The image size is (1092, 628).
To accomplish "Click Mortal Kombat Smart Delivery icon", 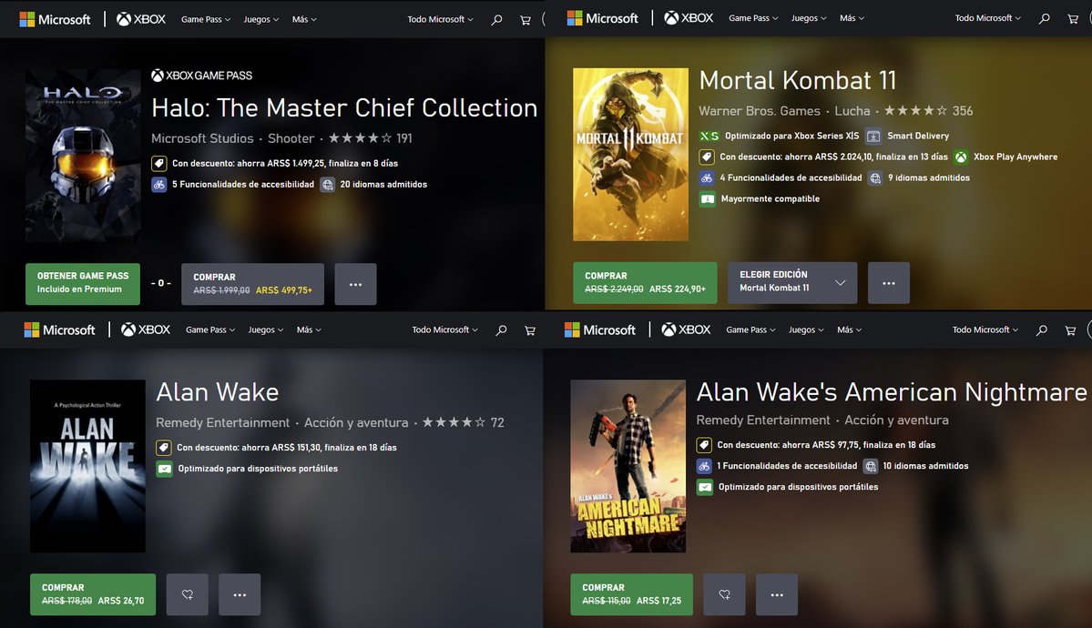I will pos(873,136).
